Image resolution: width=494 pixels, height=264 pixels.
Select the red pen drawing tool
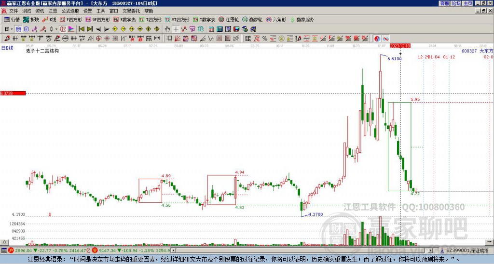point(7,39)
